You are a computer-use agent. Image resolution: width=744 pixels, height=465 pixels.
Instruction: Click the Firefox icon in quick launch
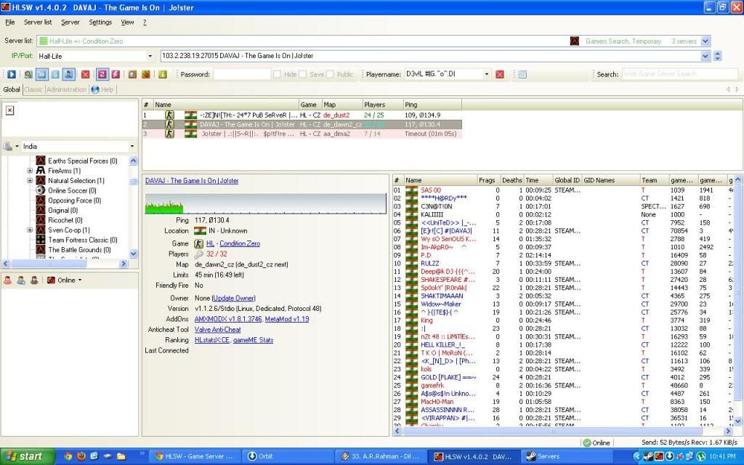pyautogui.click(x=81, y=456)
